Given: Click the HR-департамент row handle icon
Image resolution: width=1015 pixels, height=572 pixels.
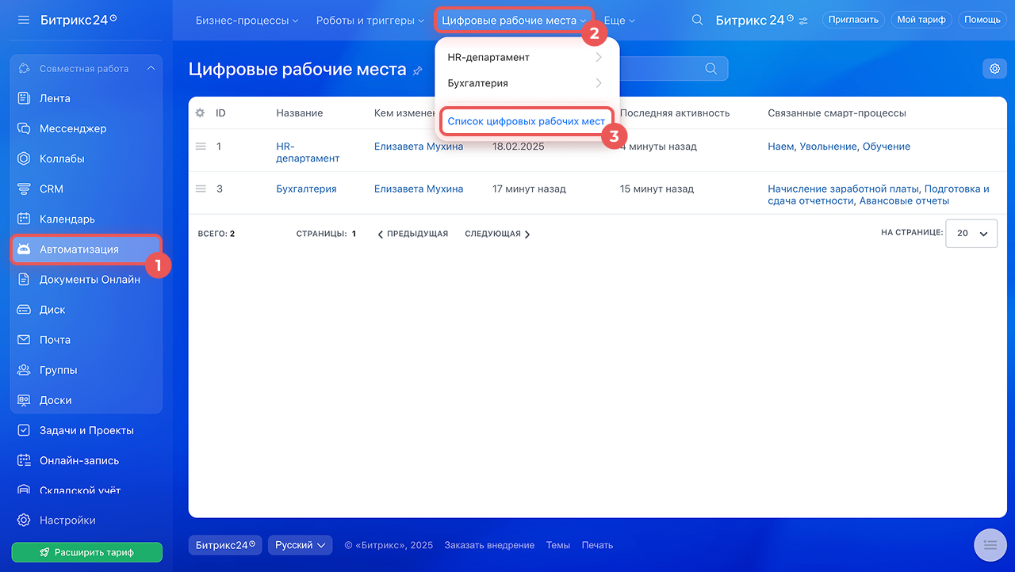Looking at the screenshot, I should click(x=201, y=147).
